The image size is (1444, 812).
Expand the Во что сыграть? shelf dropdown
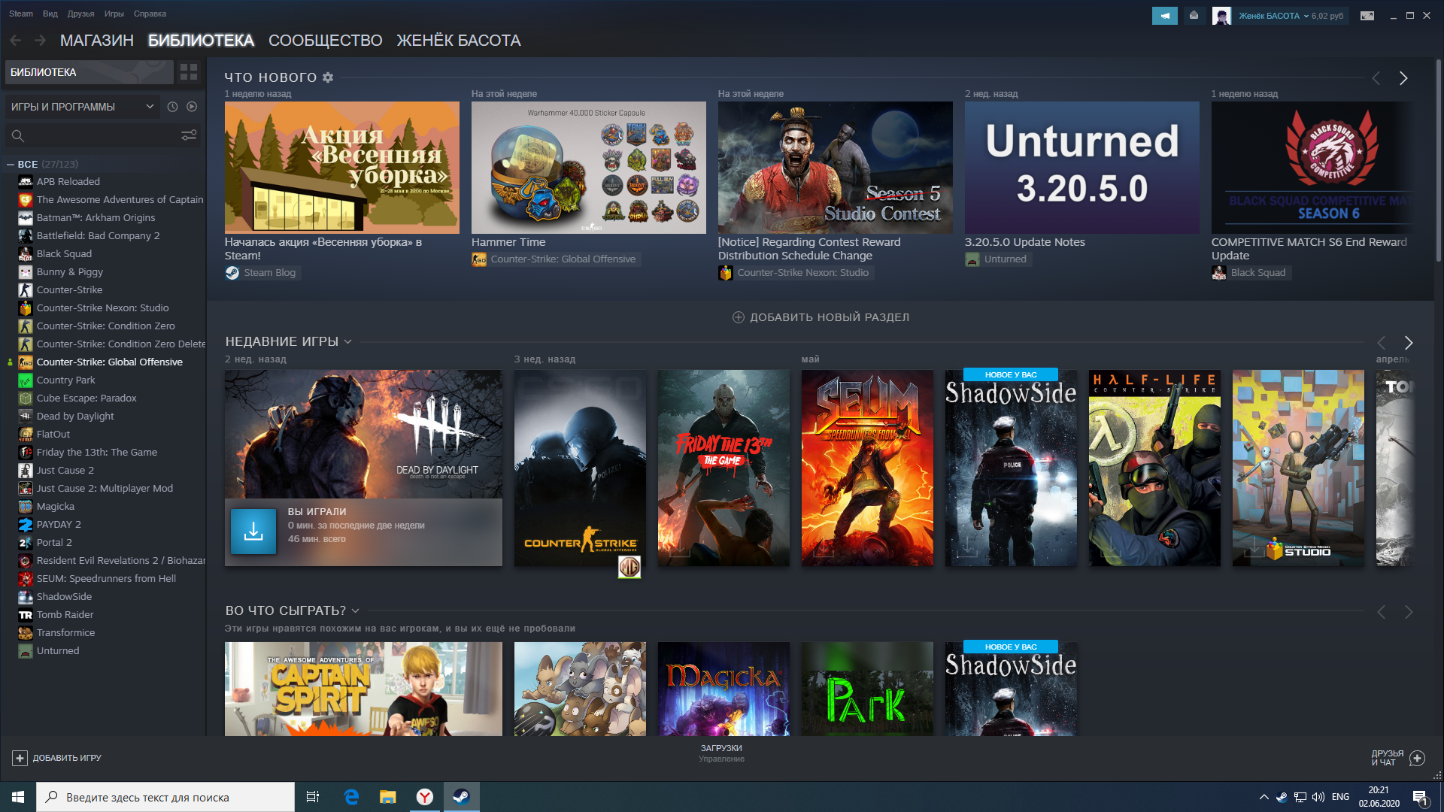[356, 611]
